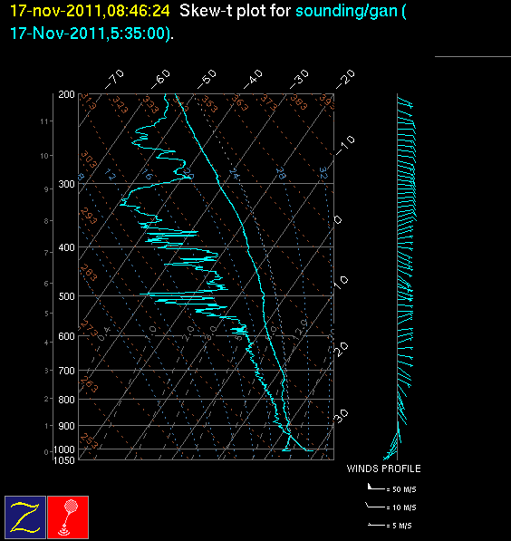
Task: Click the 800 pressure level label
Action: [x=66, y=400]
